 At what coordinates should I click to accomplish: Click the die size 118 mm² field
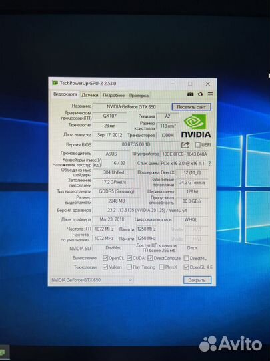pyautogui.click(x=167, y=126)
